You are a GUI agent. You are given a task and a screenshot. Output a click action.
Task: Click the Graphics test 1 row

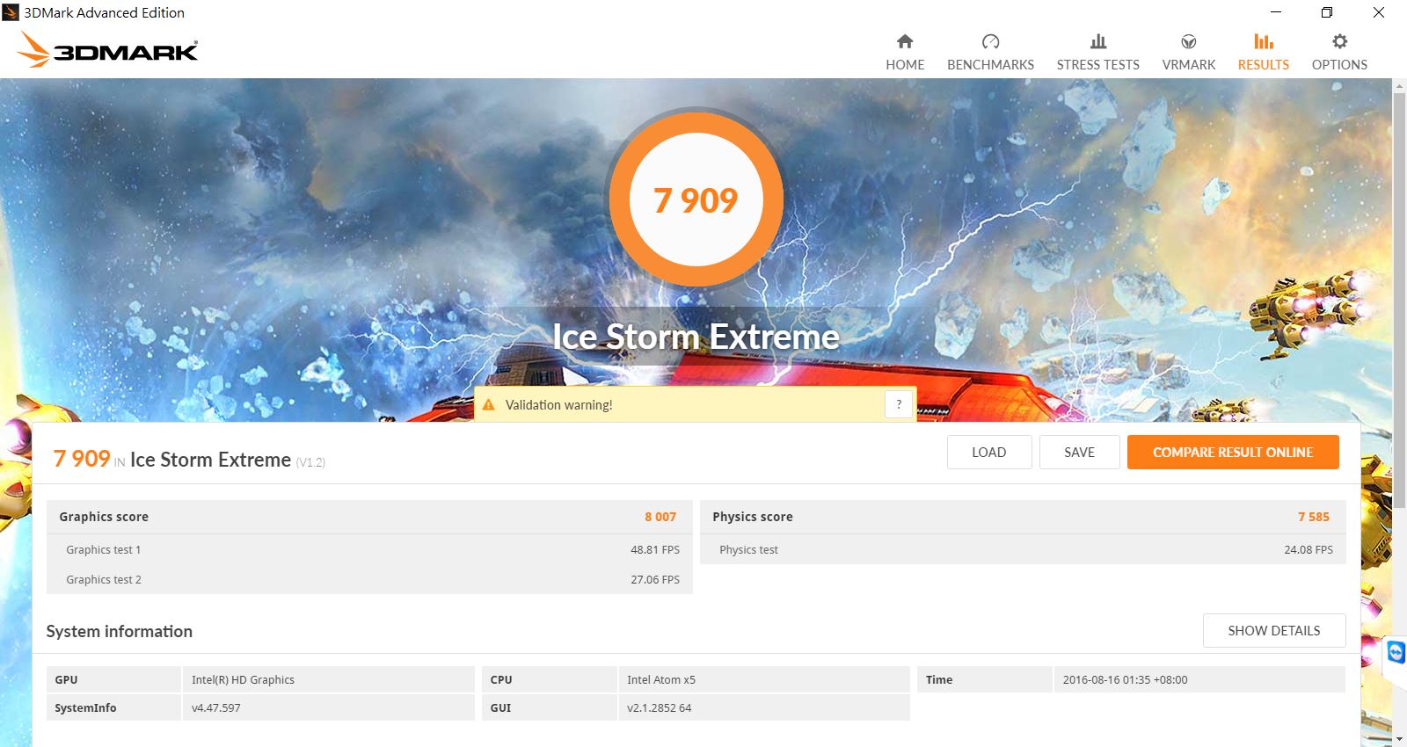pyautogui.click(x=369, y=549)
